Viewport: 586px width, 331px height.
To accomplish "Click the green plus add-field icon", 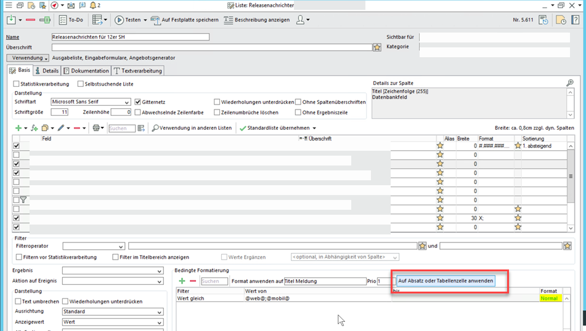I will point(18,128).
